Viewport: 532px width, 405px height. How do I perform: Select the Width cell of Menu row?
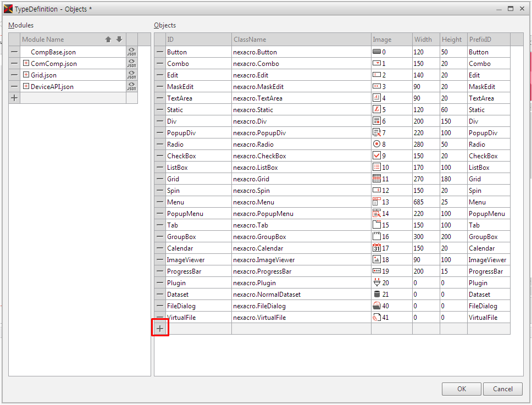[425, 202]
